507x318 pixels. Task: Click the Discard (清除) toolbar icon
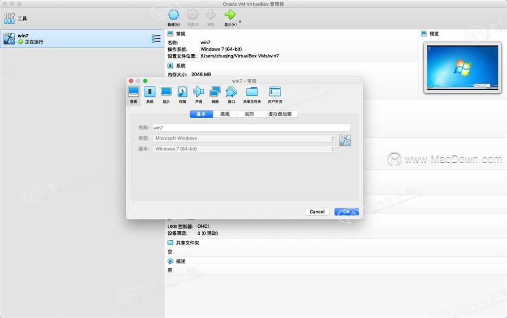tap(210, 15)
